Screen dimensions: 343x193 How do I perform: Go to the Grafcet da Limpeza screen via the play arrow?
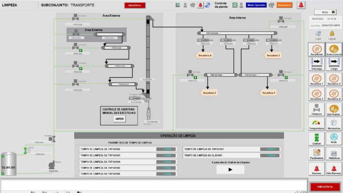pos(230,170)
